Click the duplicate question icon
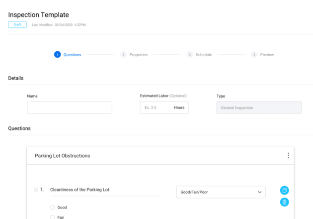The width and height of the screenshot is (313, 219). (x=285, y=190)
